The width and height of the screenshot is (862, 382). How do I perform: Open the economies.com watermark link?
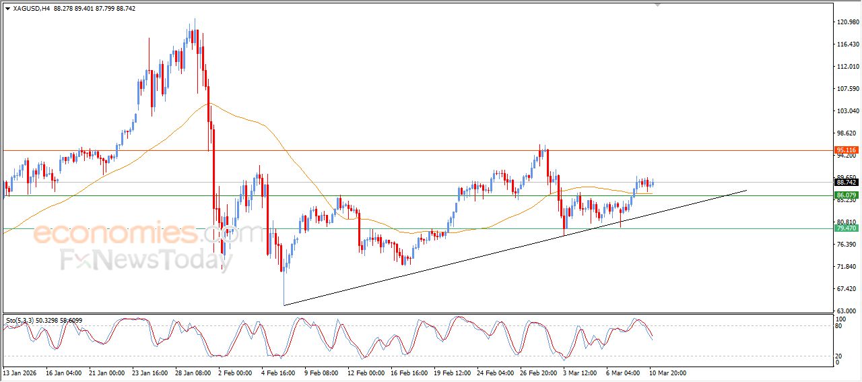click(x=148, y=234)
